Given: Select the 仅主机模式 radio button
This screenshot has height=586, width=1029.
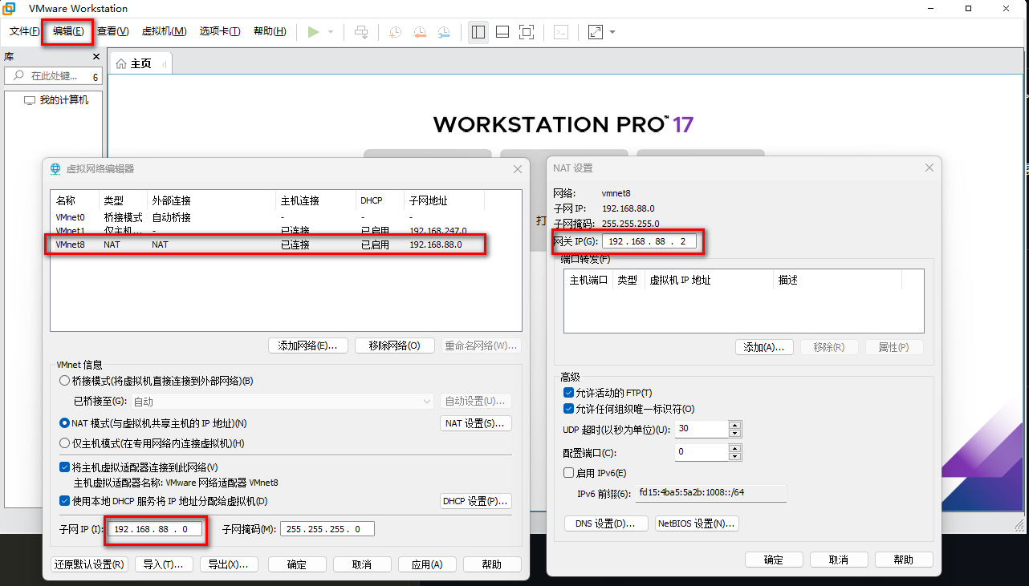Looking at the screenshot, I should [x=65, y=443].
